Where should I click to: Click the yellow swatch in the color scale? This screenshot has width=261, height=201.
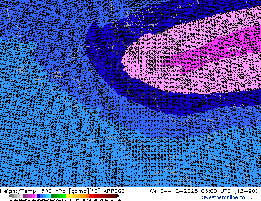[67, 196]
